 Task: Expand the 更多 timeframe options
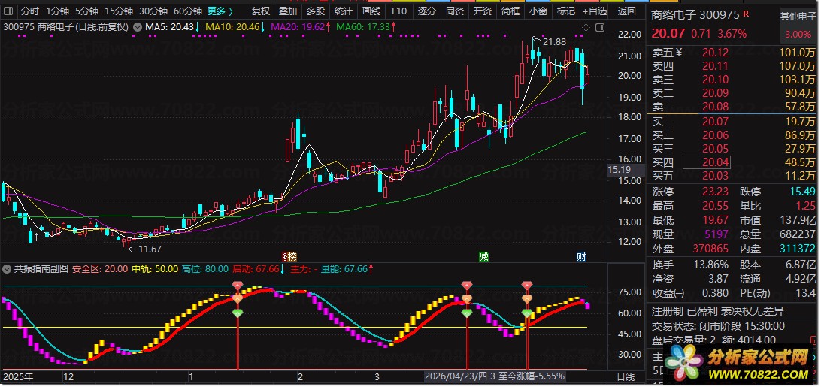point(220,11)
